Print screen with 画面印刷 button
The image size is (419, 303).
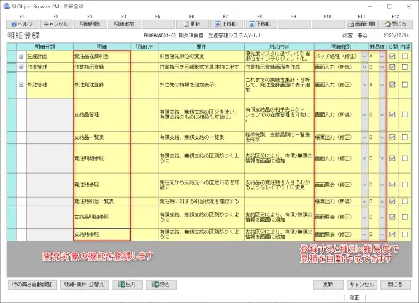(362, 24)
